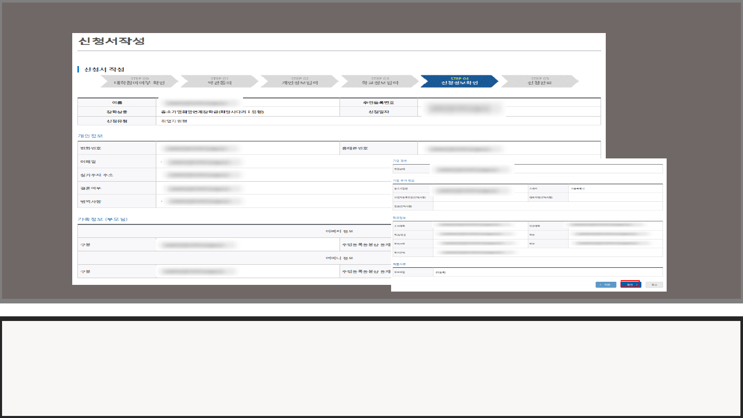Click the 가족정보 (부모님) section heading

[x=103, y=219]
